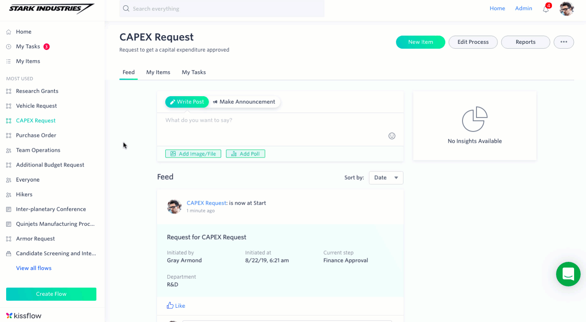Viewport: 586px width, 322px height.
Task: Click the Stark Industries logo
Action: (x=51, y=9)
